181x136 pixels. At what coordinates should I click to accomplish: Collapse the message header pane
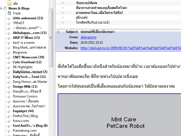58,32
